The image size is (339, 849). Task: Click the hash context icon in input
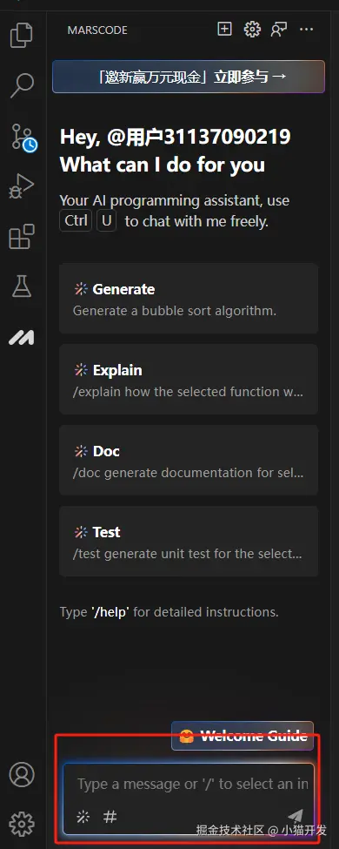coord(110,817)
